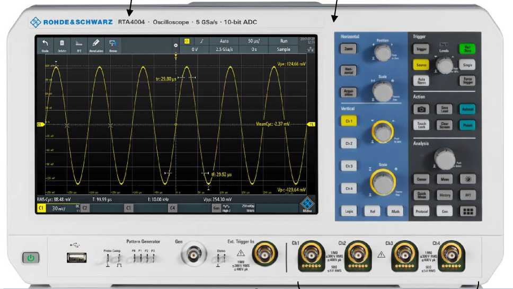Viewport: 513px width, 289px height.
Task: Open the 2.5 GSa/s sample rate field
Action: coord(224,49)
